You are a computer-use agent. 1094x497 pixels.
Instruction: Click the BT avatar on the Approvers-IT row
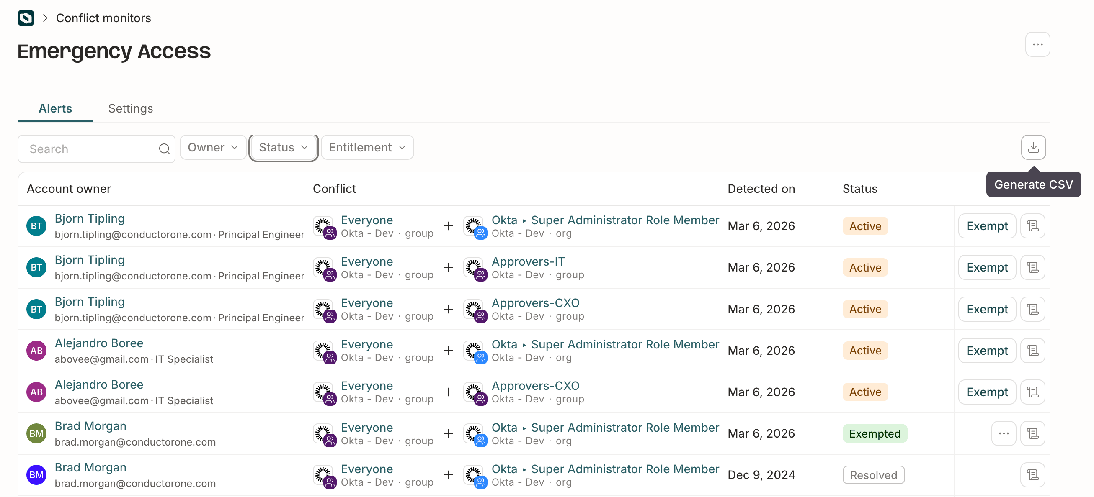pos(36,268)
